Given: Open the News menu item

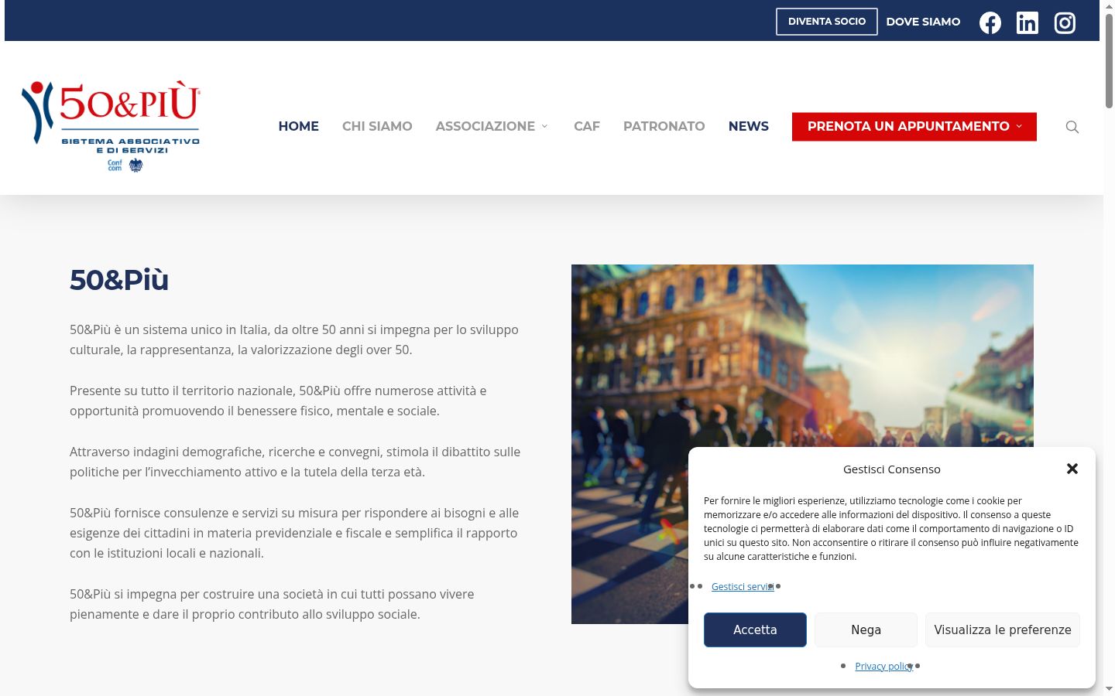Looking at the screenshot, I should click(x=749, y=126).
